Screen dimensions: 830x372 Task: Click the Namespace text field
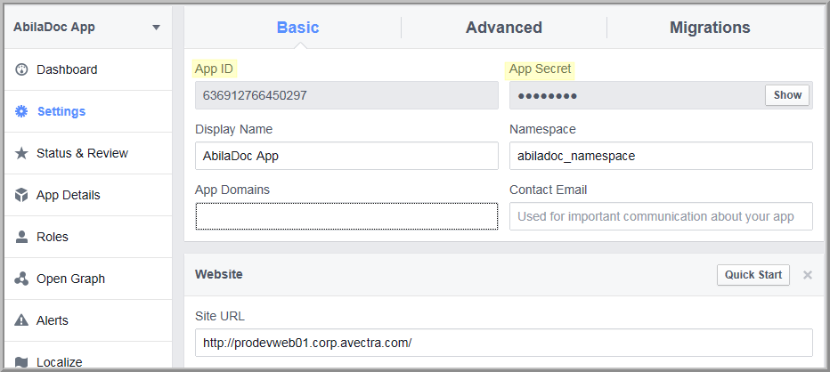(661, 156)
